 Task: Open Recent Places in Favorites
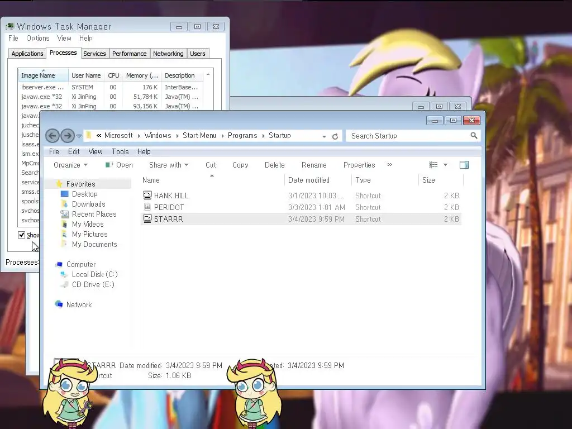(x=94, y=214)
